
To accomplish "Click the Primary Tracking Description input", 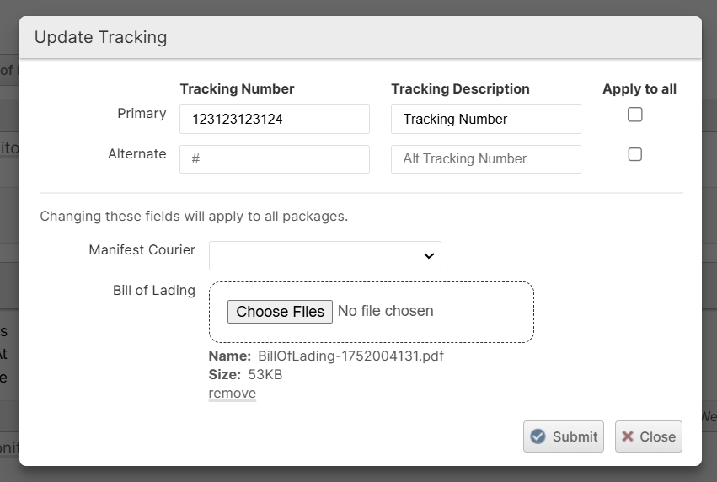I will [485, 119].
